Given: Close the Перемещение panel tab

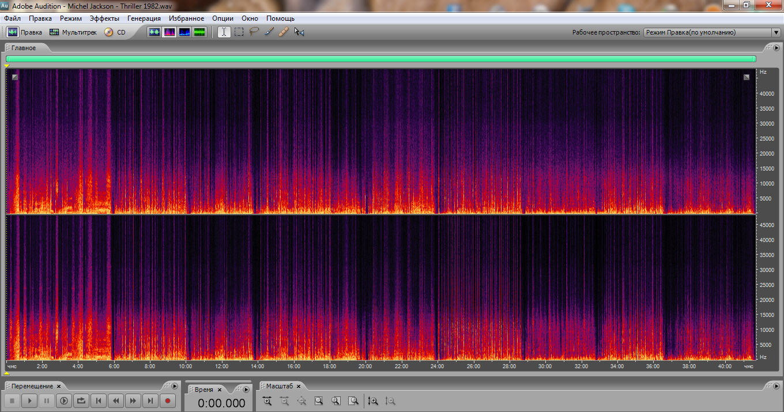Looking at the screenshot, I should (59, 387).
